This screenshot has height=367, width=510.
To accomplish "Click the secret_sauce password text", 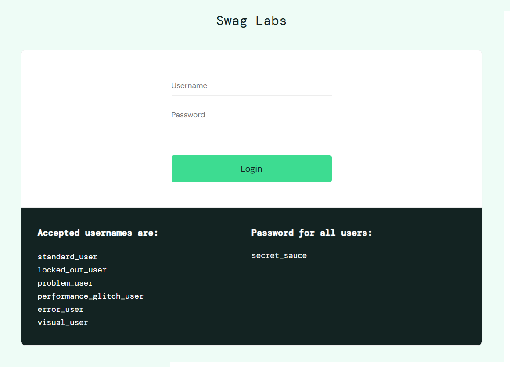I will [x=279, y=255].
